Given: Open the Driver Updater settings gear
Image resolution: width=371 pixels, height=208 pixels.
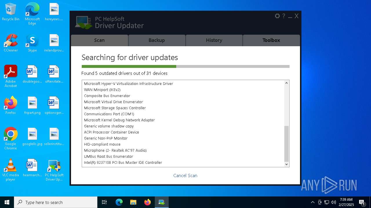Looking at the screenshot, I should tap(277, 16).
